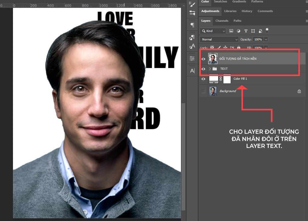Toggle visibility of the TEXT group
Image resolution: width=308 pixels, height=221 pixels.
tap(204, 69)
